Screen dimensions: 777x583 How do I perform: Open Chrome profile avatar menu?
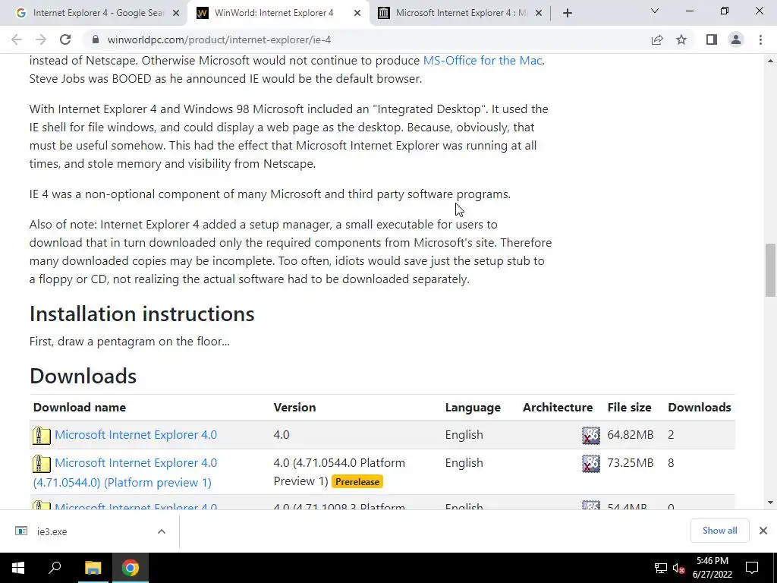pos(736,39)
